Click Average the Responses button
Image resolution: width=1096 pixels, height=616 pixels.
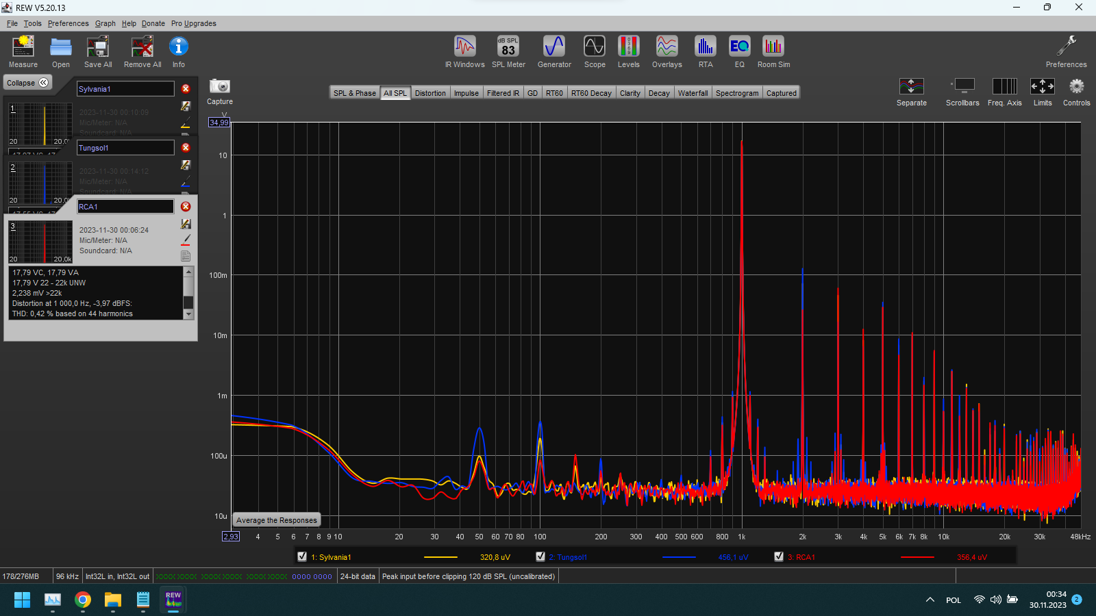point(277,520)
